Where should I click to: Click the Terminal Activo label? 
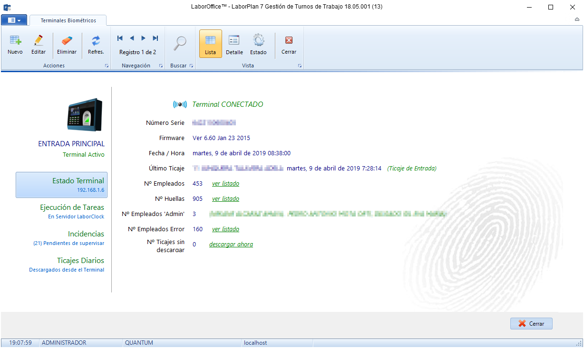point(84,155)
